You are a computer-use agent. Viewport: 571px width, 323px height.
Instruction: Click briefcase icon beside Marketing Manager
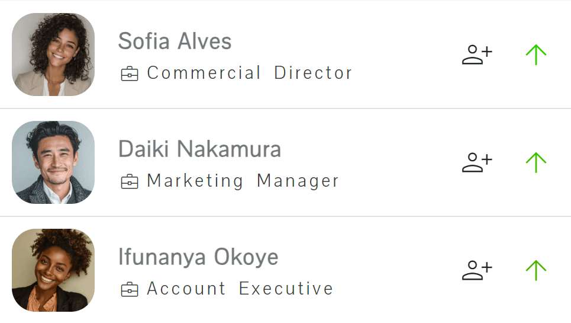click(x=129, y=181)
